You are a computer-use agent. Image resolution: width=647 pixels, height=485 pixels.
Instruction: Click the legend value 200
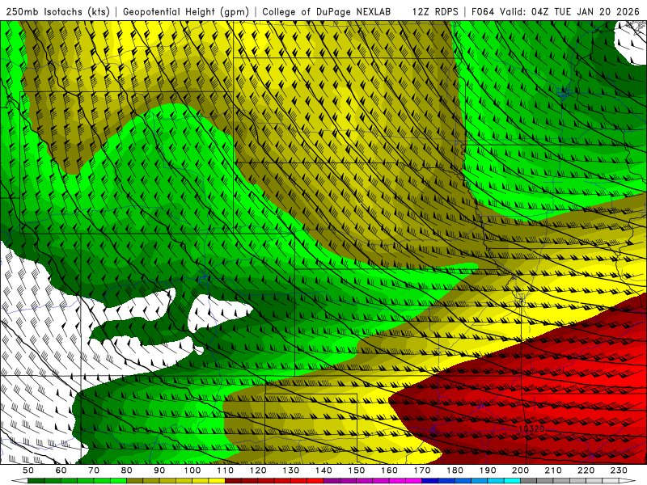coord(520,470)
